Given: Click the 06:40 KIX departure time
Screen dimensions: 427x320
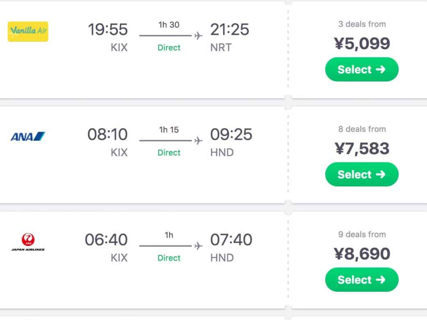Looking at the screenshot, I should tap(107, 240).
